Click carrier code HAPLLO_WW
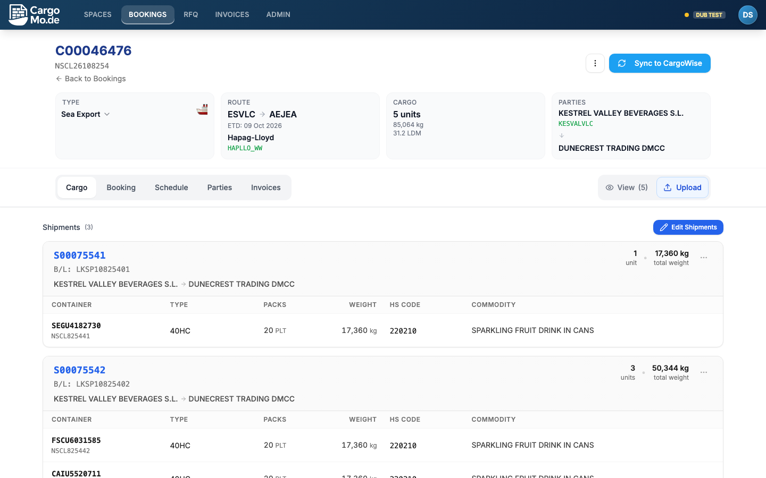Viewport: 766px width, 478px height. (245, 148)
